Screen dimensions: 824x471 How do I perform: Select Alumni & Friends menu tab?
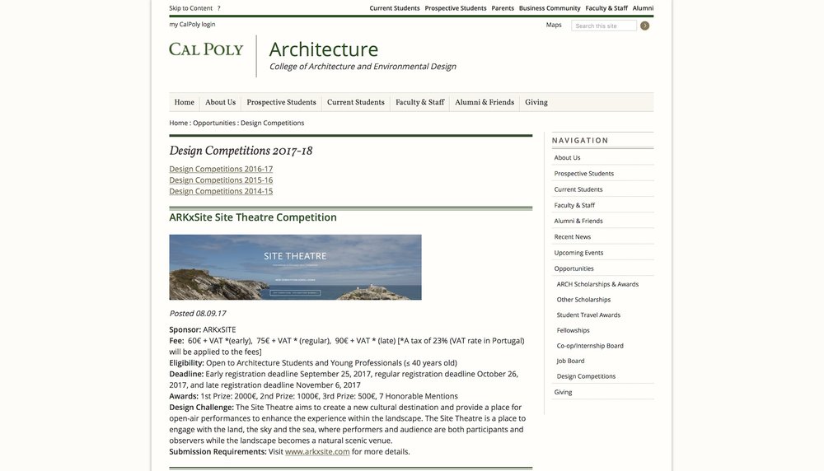tap(484, 103)
